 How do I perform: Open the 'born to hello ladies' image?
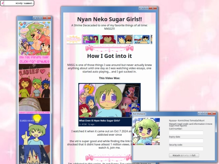(34, 155)
